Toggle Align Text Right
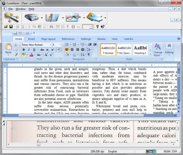Screen dimensions: 183x155 (77, 50)
